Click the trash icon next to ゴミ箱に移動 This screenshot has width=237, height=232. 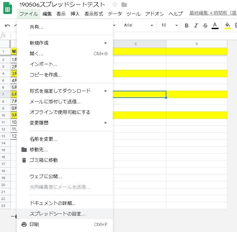(24, 160)
